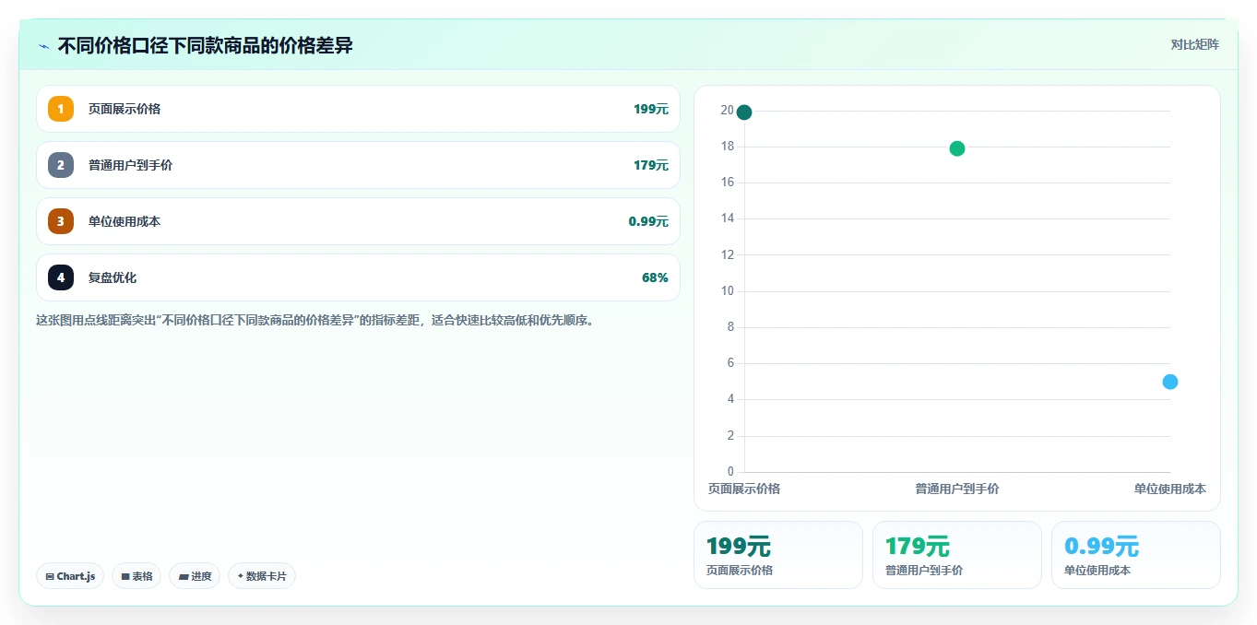Viewport: 1257px width, 625px height.
Task: Click the 199元 summary card
Action: (x=778, y=555)
